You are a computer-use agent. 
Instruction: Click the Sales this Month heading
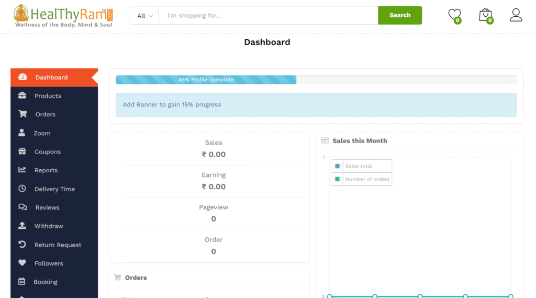360,140
